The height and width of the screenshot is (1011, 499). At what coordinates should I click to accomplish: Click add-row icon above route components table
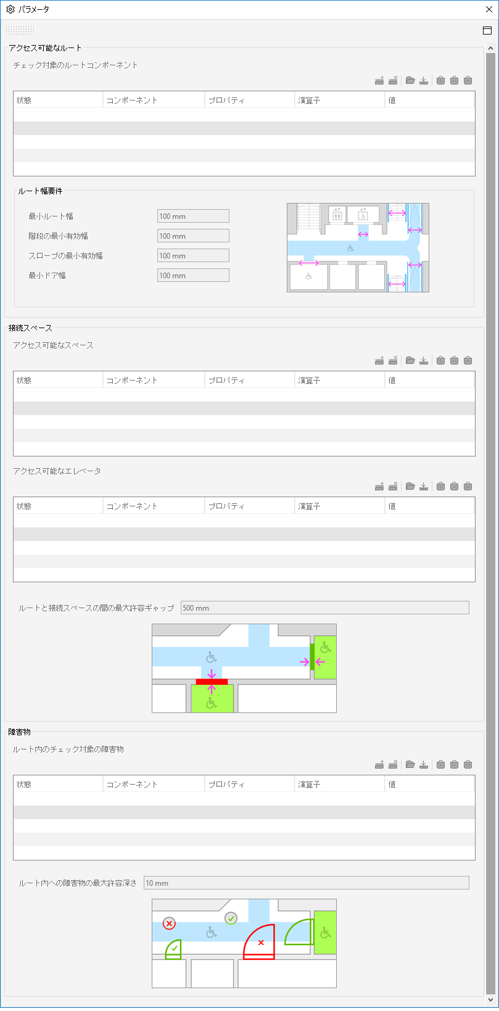click(379, 80)
